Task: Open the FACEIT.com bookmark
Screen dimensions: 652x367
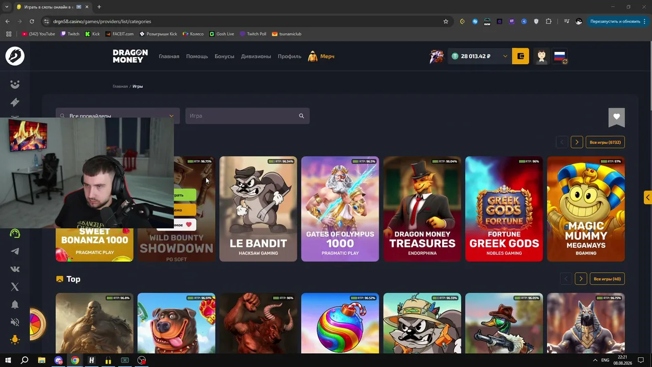Action: pyautogui.click(x=119, y=34)
